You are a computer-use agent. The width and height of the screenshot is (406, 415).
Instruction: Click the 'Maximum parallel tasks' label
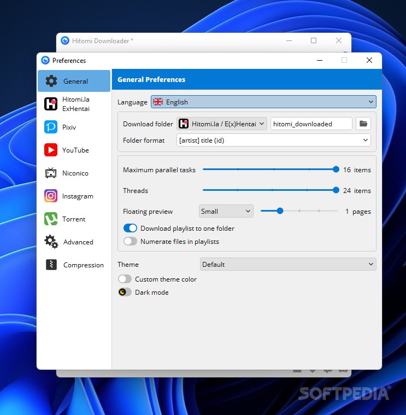click(159, 169)
